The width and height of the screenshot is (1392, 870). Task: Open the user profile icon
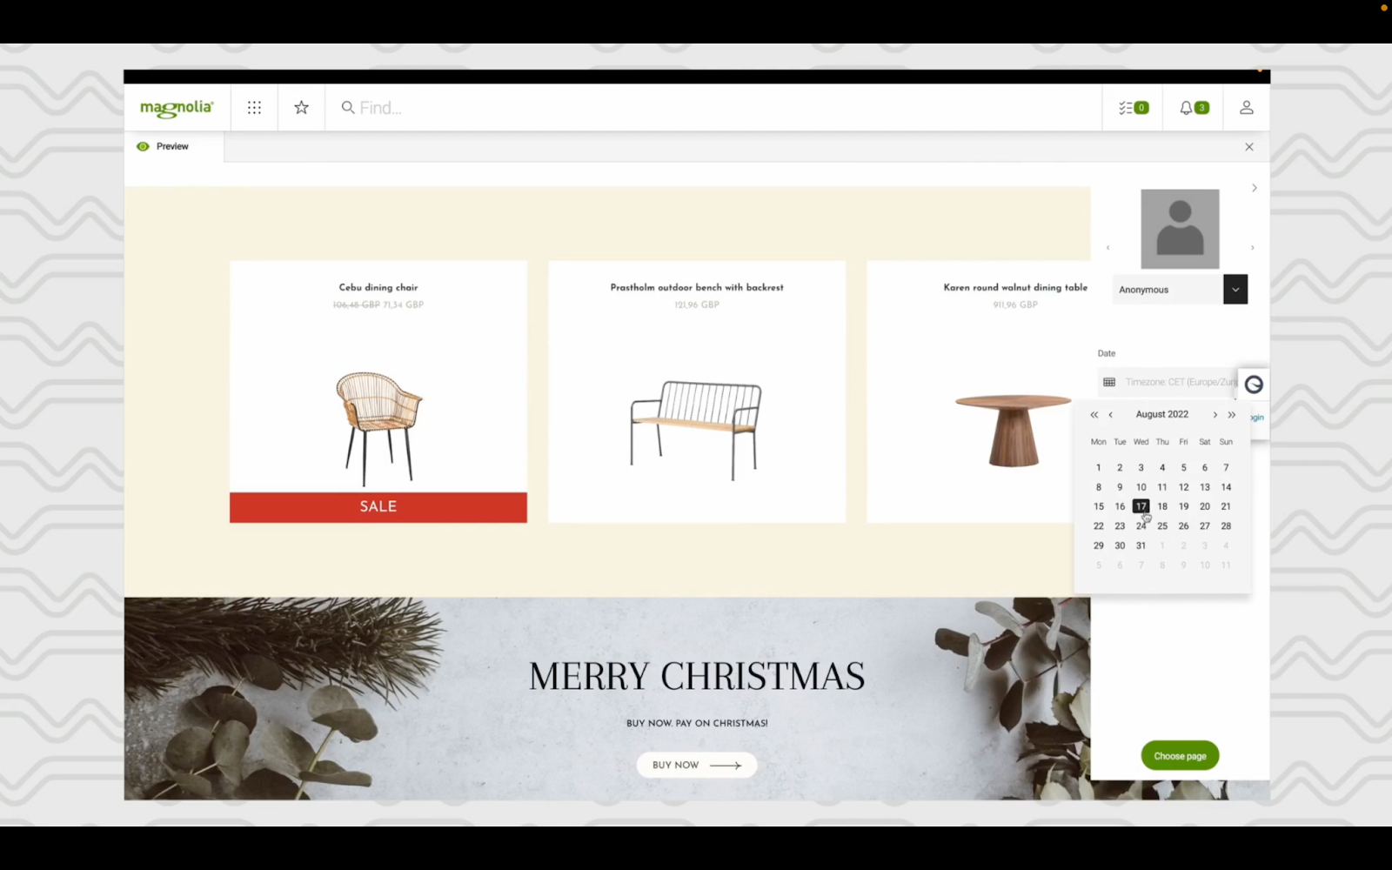pos(1246,108)
